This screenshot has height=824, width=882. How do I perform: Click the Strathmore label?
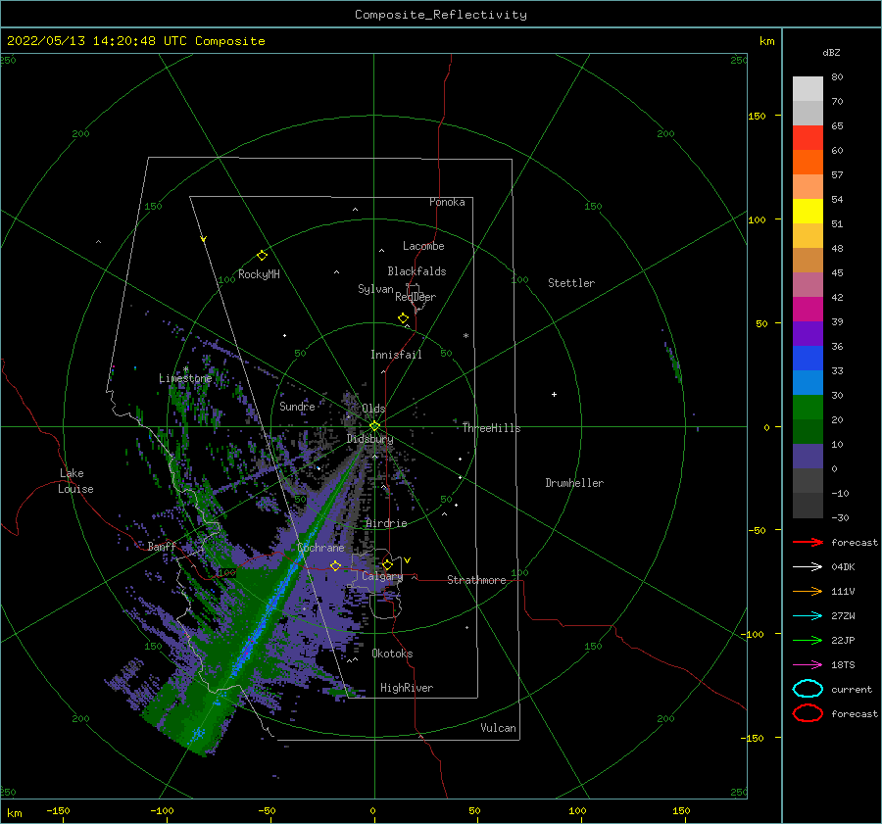click(x=476, y=580)
